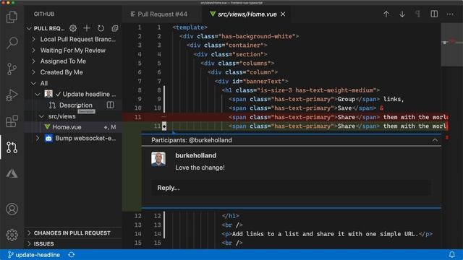Open the Run and Debug view
Viewport: 463px width, 260px height.
(12, 95)
